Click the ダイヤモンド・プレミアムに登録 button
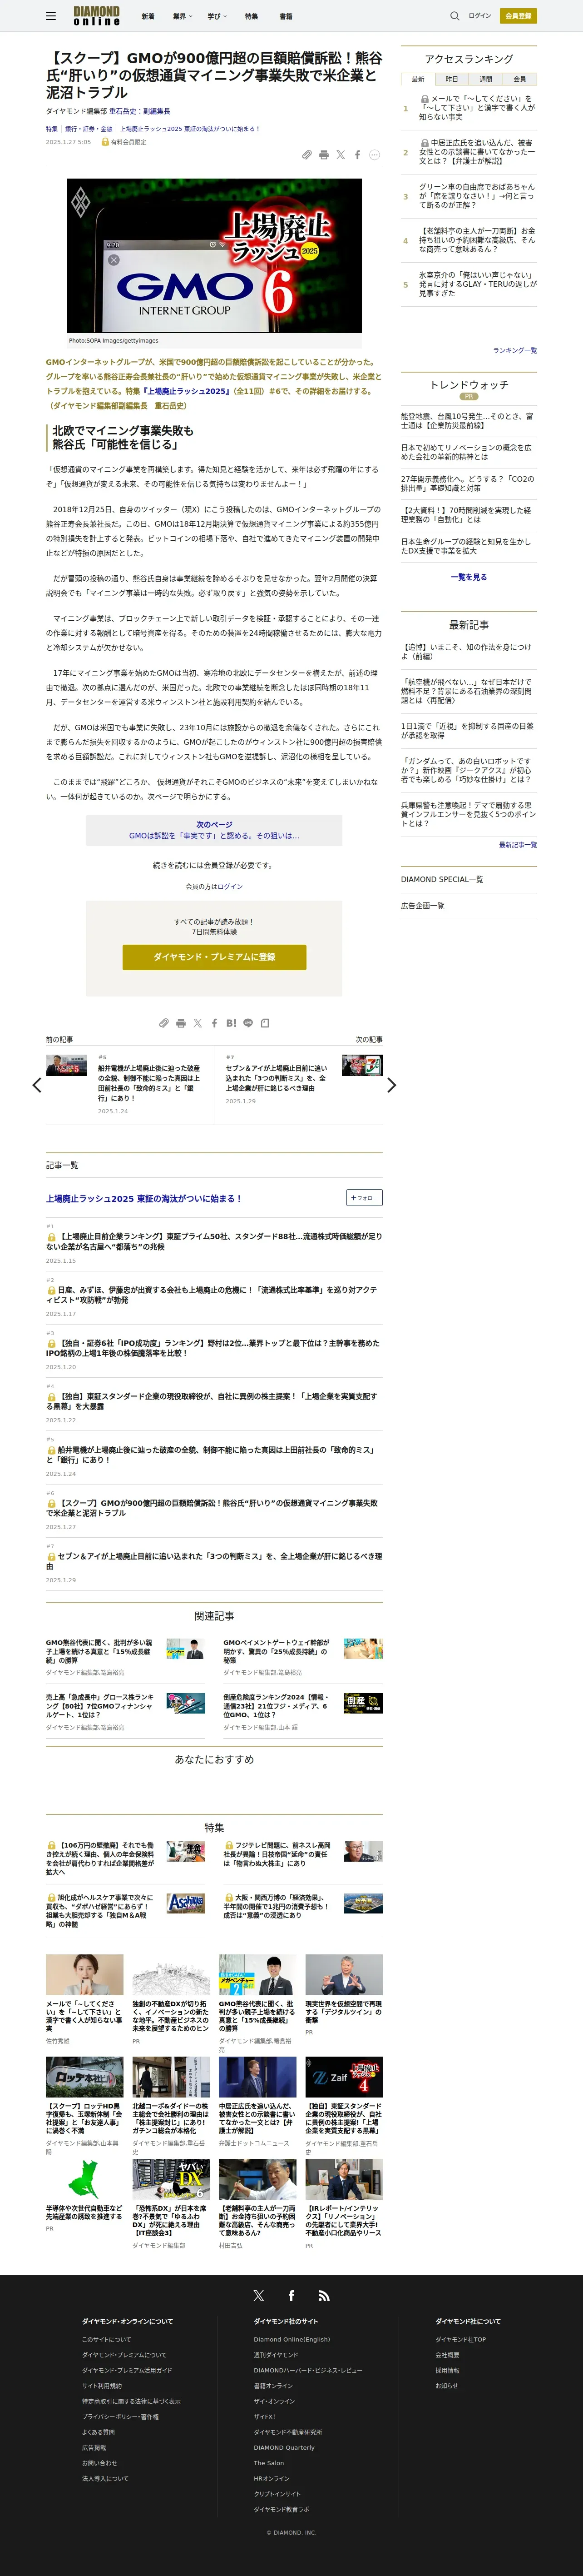The width and height of the screenshot is (583, 2576). tap(214, 957)
